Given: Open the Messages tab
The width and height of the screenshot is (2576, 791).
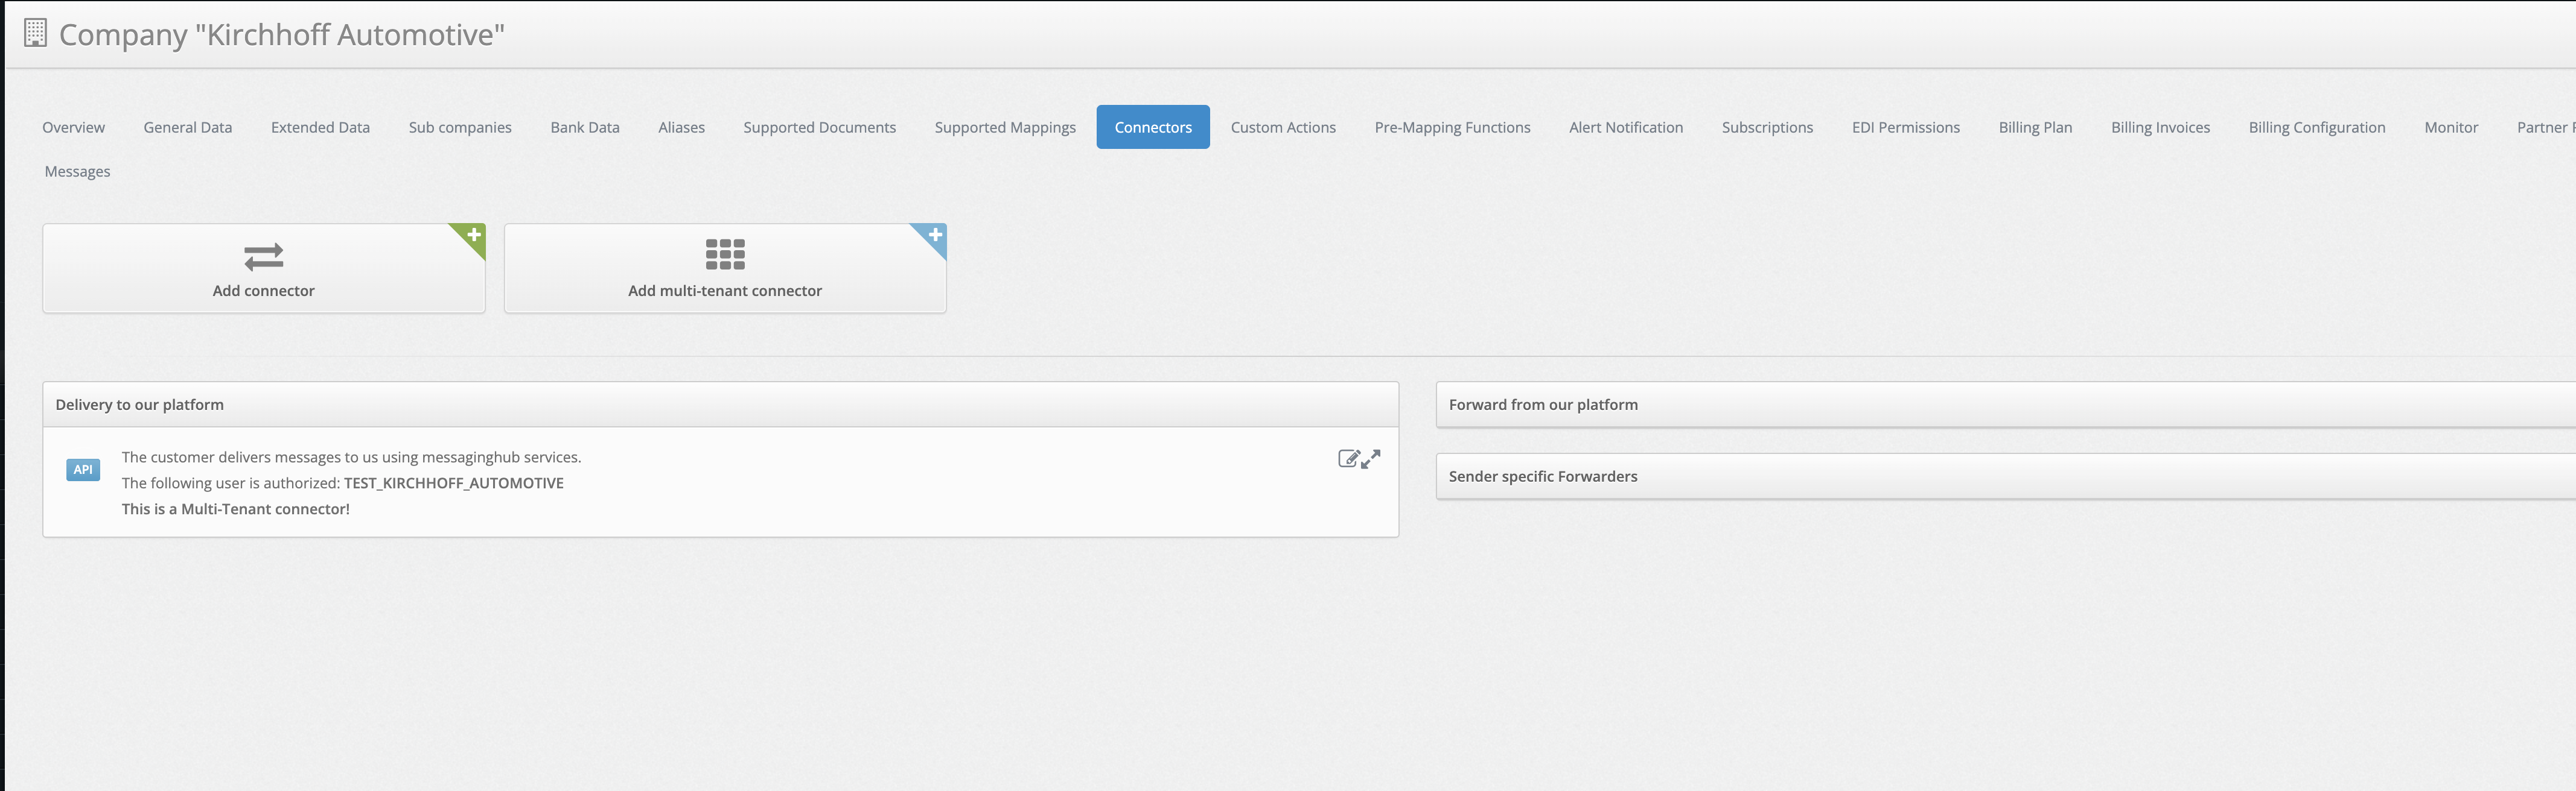Looking at the screenshot, I should coord(78,171).
